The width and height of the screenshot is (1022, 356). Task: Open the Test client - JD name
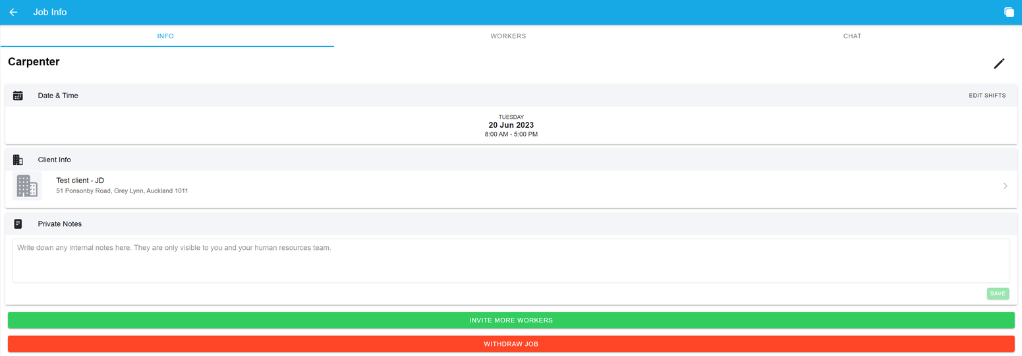[80, 181]
